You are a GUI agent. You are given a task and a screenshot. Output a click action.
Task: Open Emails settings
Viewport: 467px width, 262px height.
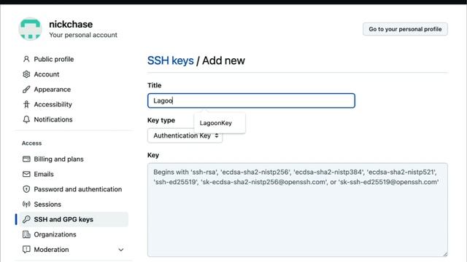point(44,174)
